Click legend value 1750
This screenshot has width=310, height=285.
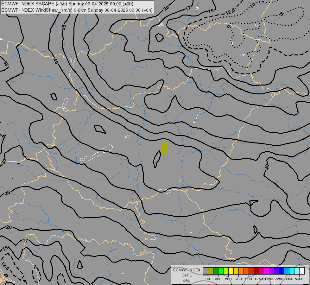[x=269, y=279]
